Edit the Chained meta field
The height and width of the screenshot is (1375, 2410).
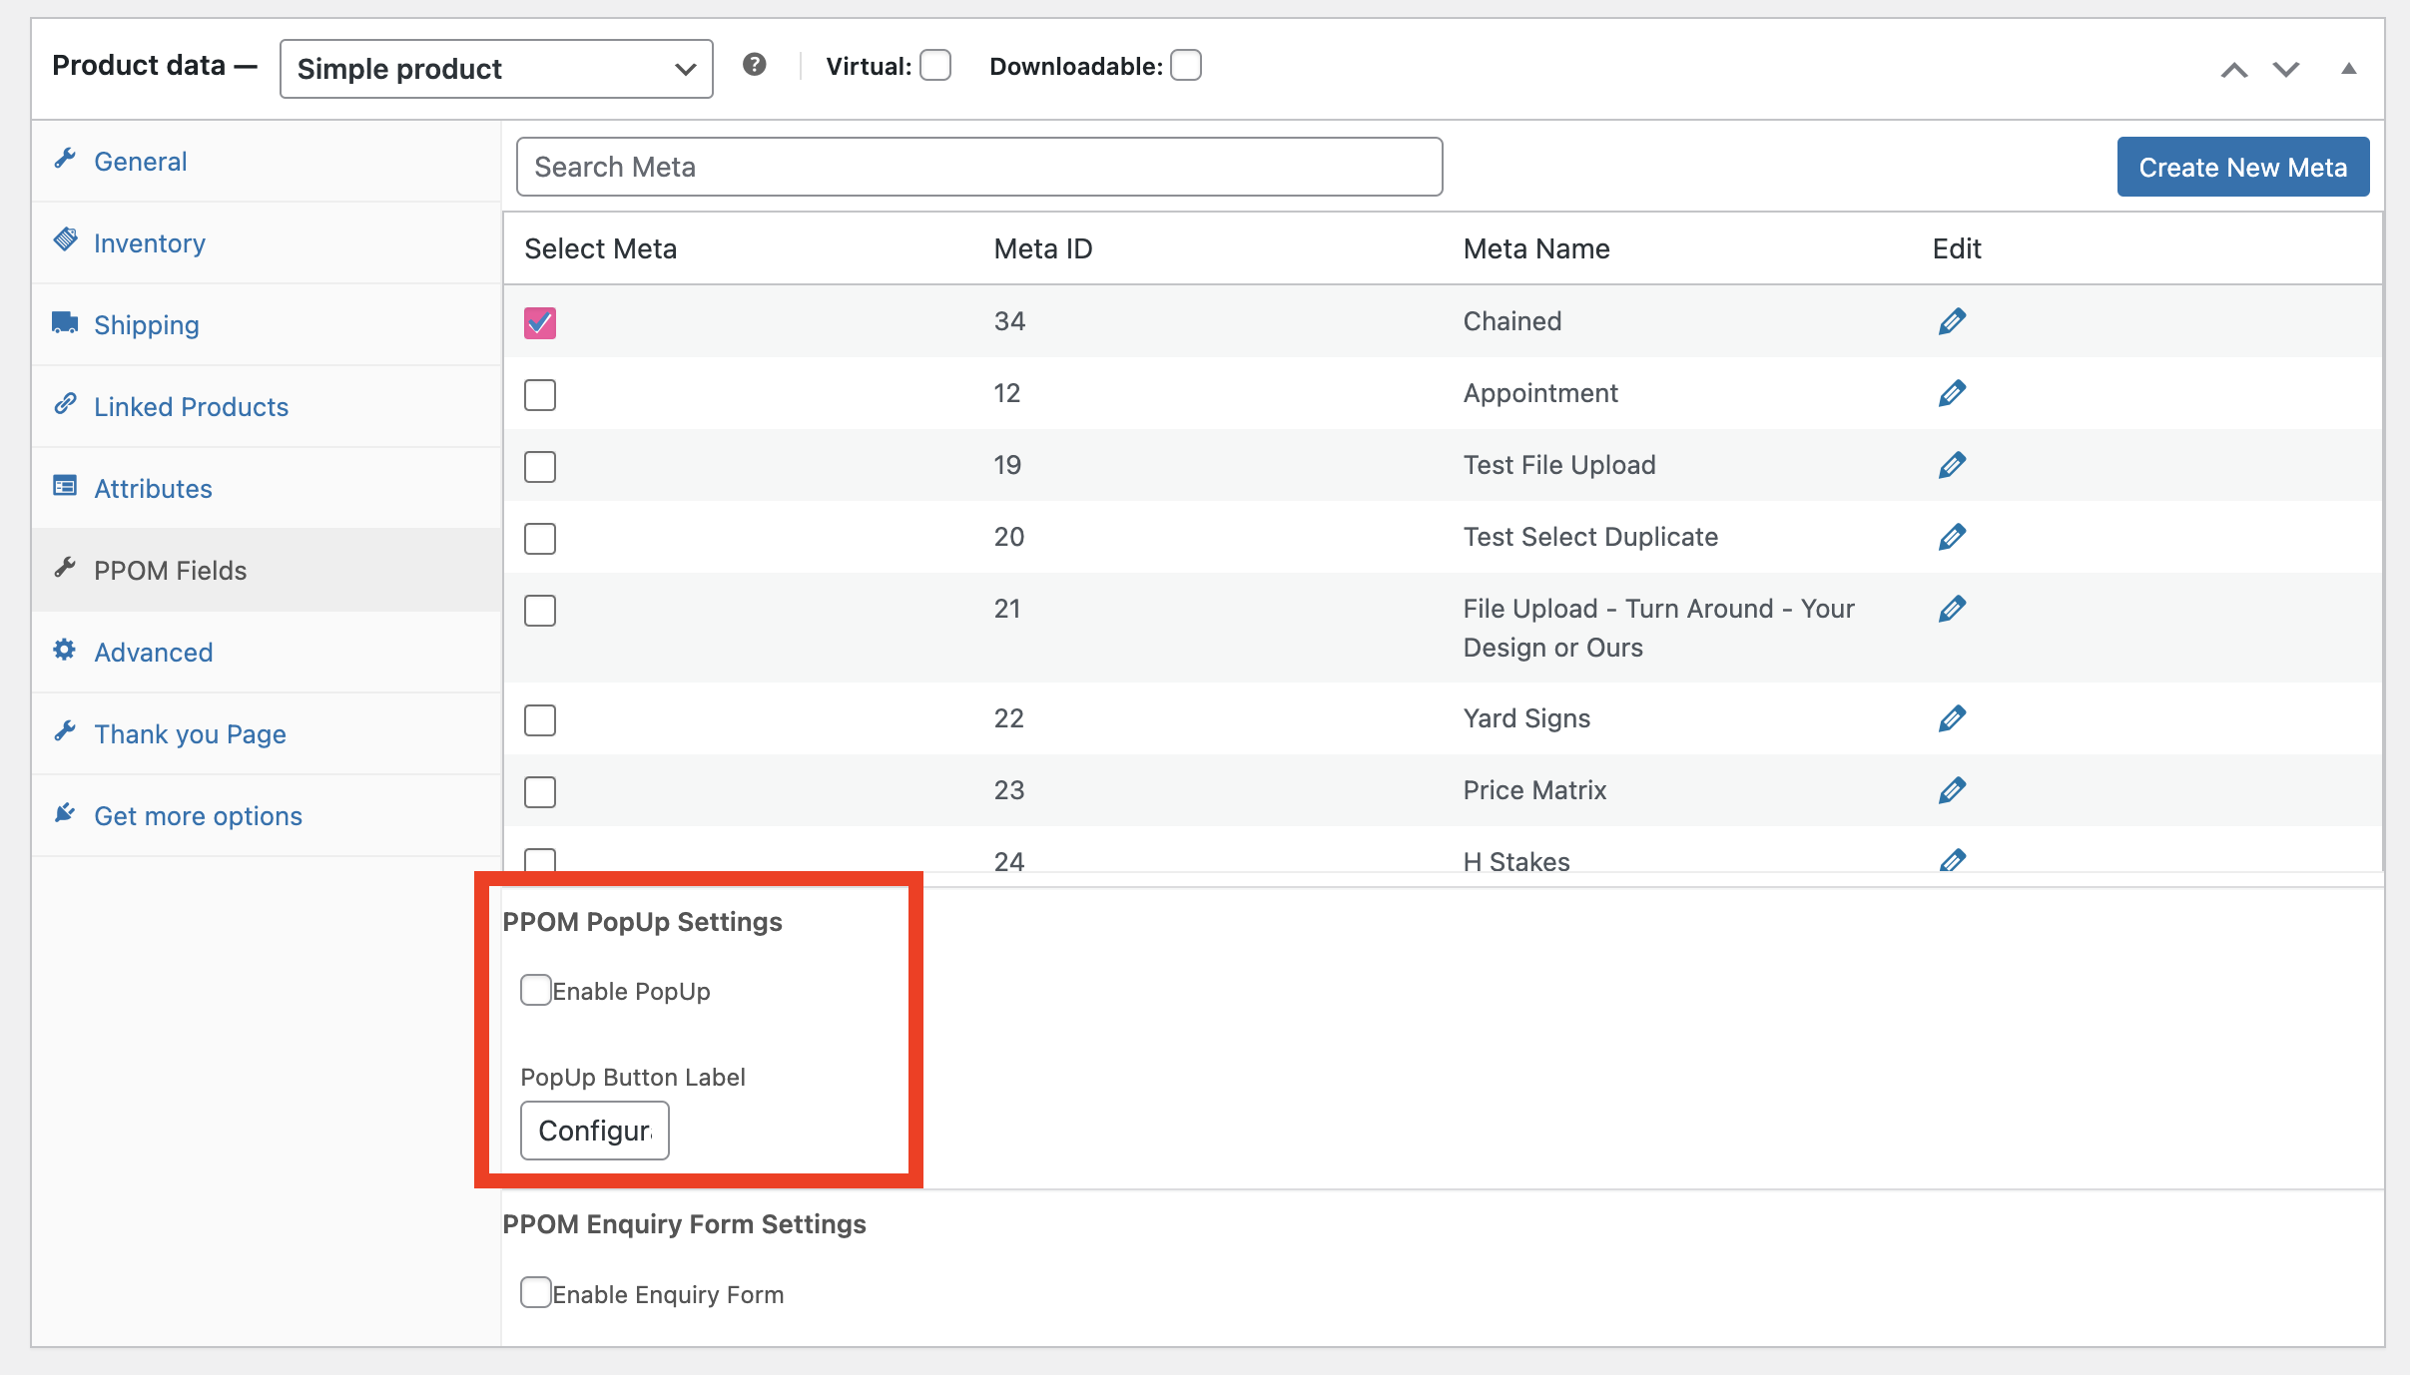pos(1951,320)
